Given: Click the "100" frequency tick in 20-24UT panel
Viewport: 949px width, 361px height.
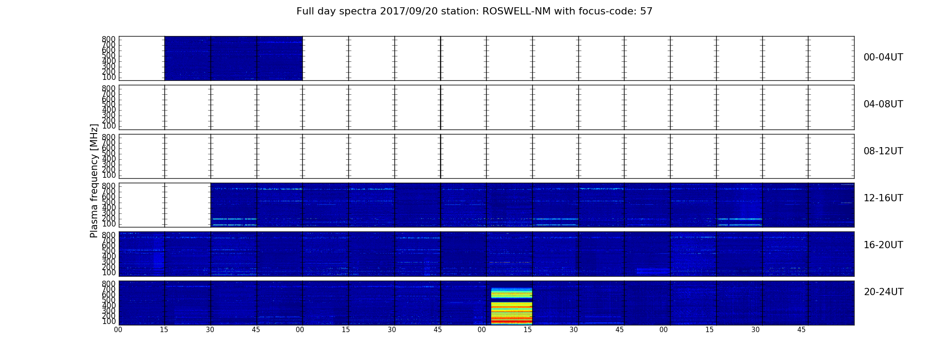Looking at the screenshot, I should click(x=109, y=321).
